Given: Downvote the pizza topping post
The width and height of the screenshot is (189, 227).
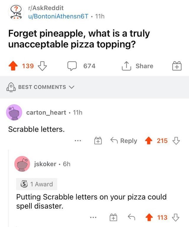Looking at the screenshot, I should point(42,66).
